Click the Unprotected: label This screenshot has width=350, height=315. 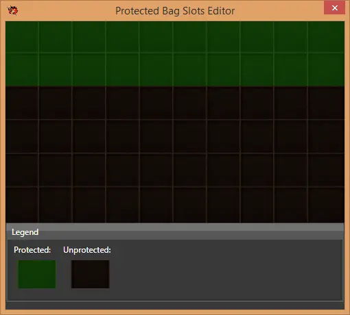coord(87,250)
